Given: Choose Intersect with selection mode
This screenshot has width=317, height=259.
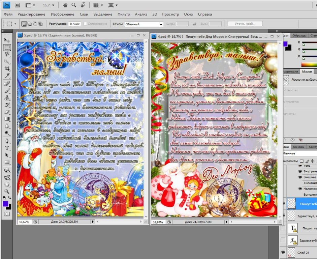Looking at the screenshot, I should 40,24.
